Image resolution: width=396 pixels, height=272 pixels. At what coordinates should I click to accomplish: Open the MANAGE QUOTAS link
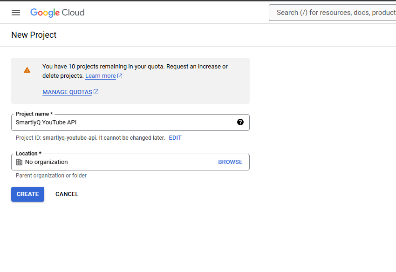click(x=67, y=92)
